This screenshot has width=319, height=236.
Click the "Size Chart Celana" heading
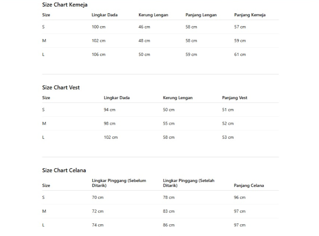click(x=64, y=170)
